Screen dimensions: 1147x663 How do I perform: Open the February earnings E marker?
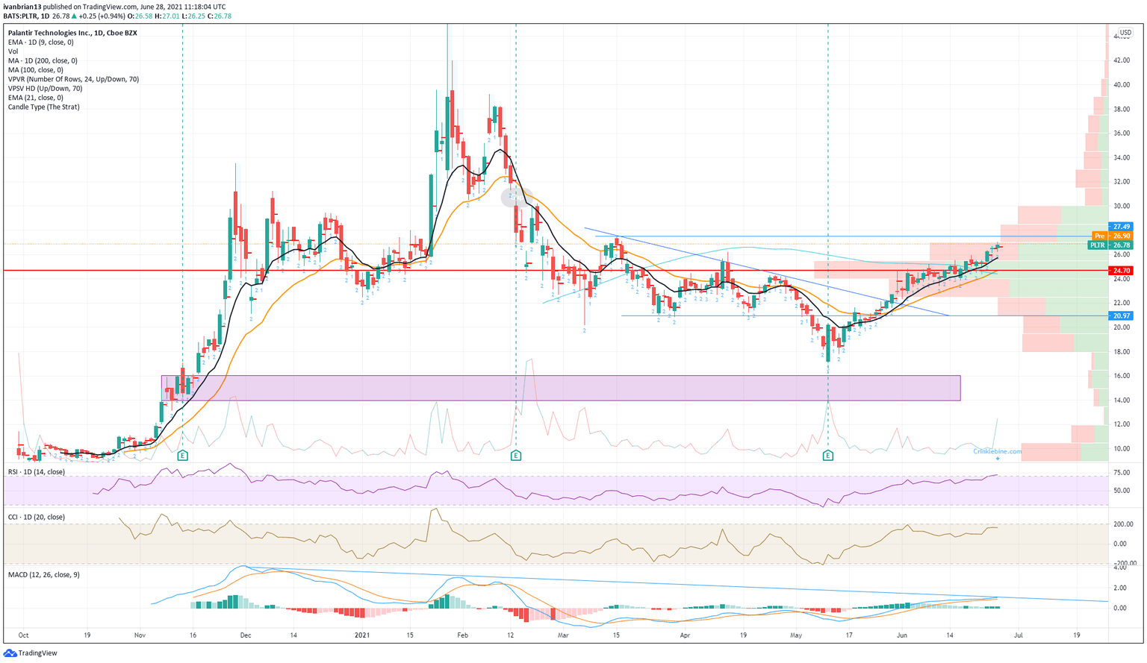click(x=516, y=455)
